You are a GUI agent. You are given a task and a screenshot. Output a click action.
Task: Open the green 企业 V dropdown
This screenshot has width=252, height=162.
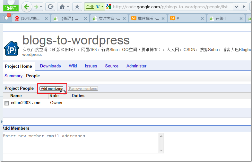(94, 7)
